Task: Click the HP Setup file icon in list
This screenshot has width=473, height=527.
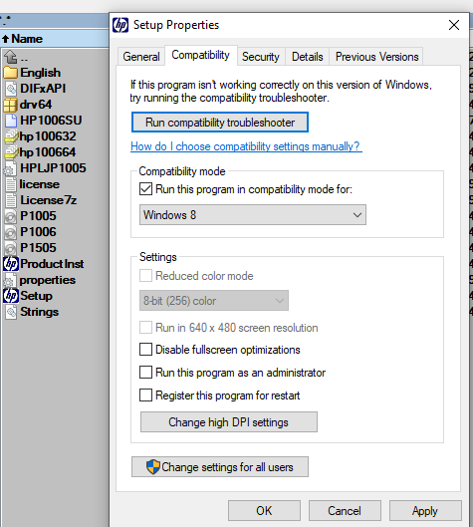Action: click(11, 296)
